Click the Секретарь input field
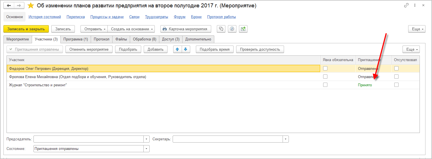 228,139
